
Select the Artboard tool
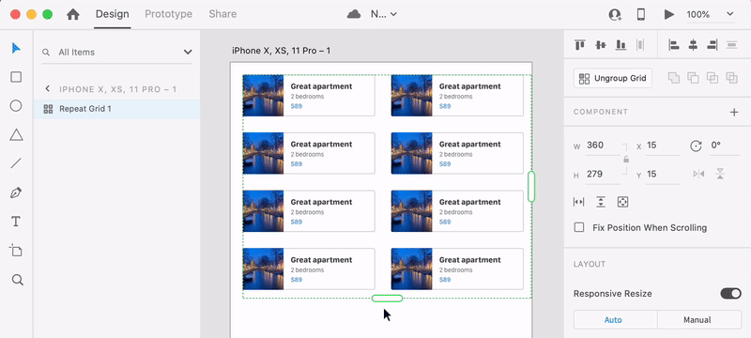point(16,251)
